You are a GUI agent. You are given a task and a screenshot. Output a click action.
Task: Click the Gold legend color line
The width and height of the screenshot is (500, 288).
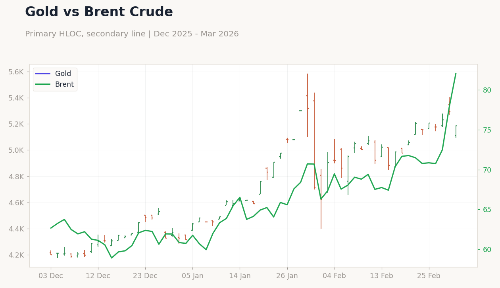43,74
